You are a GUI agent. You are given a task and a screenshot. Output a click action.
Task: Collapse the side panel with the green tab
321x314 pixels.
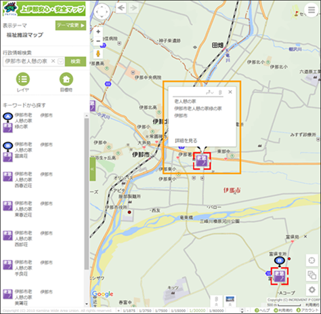point(93,169)
